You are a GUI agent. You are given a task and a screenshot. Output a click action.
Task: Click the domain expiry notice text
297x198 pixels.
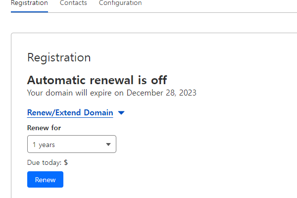[x=112, y=93]
